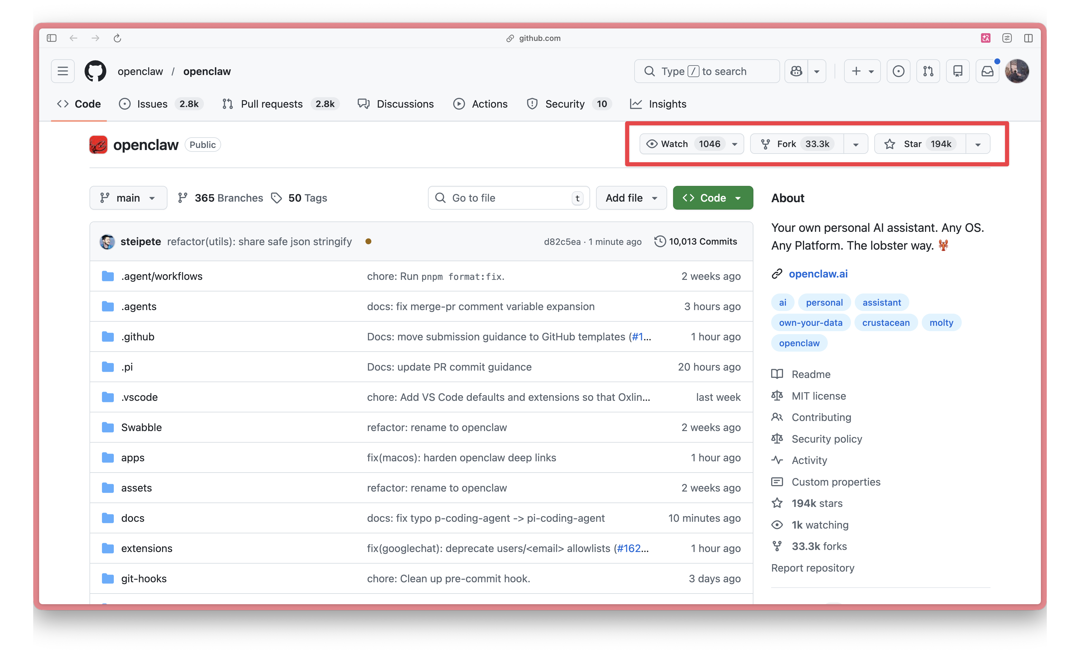Open the pull requests shortcut icon in header
This screenshot has width=1080, height=654.
point(928,71)
